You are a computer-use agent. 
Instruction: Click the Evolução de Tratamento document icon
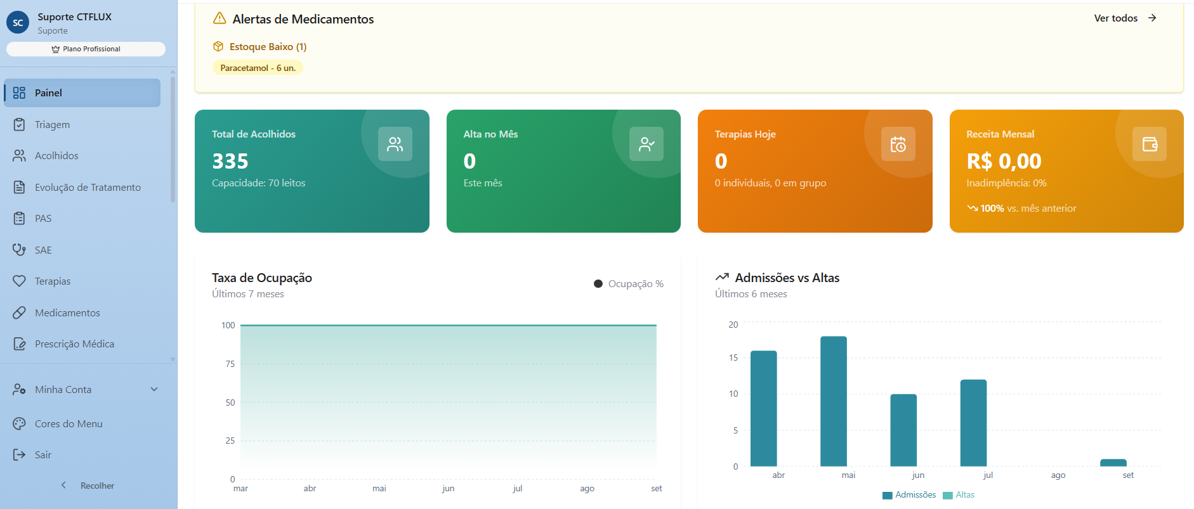(19, 187)
